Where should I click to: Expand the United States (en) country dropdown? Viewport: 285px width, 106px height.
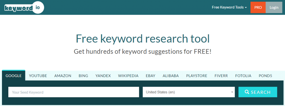189,92
